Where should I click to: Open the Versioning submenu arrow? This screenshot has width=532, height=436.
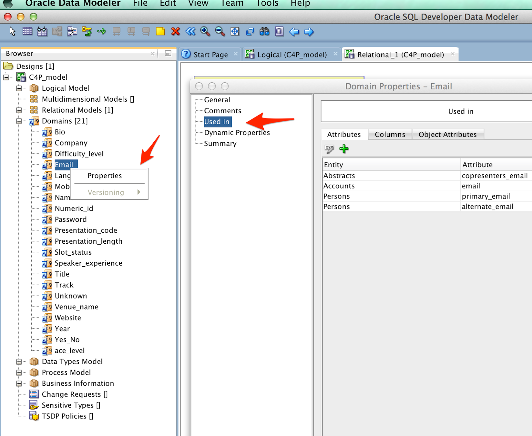pyautogui.click(x=139, y=192)
